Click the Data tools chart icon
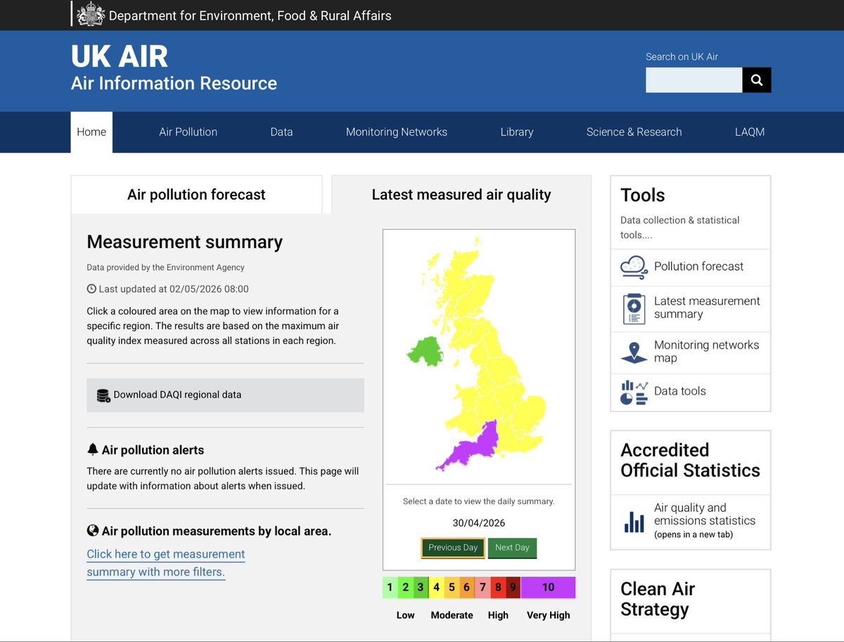 pyautogui.click(x=634, y=392)
